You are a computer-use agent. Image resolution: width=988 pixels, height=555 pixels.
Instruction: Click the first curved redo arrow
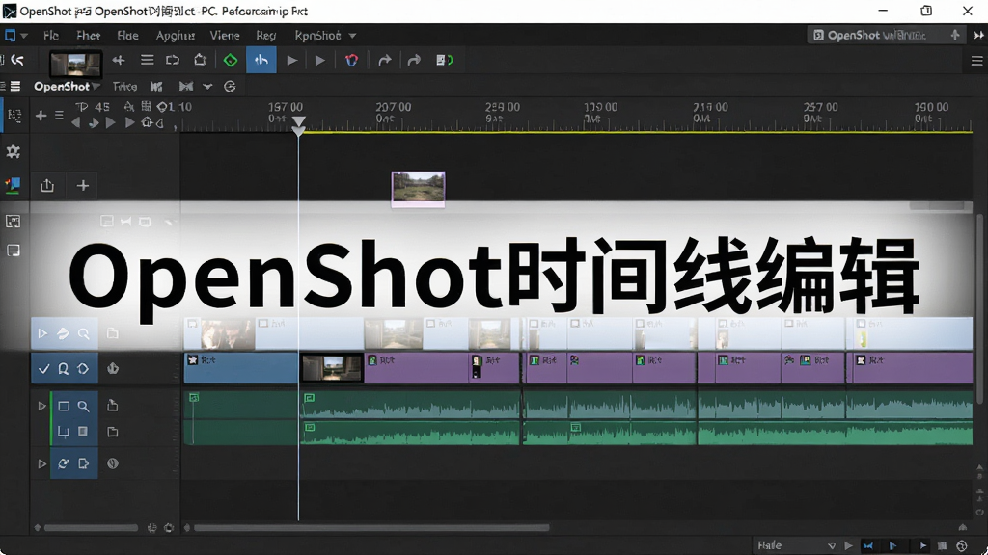tap(384, 61)
